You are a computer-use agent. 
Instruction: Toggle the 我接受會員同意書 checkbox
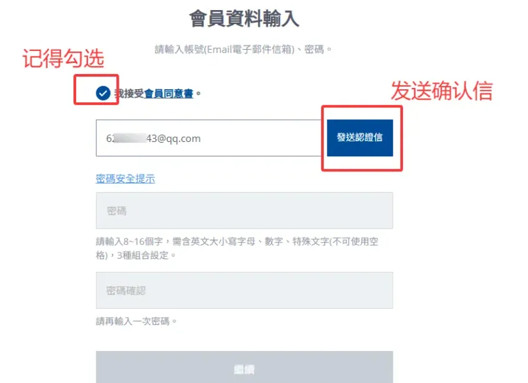coord(103,93)
